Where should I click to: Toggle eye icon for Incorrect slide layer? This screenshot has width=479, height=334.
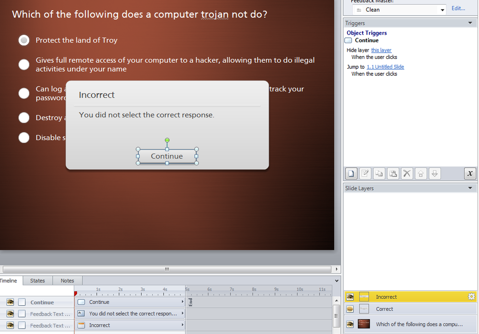350,297
